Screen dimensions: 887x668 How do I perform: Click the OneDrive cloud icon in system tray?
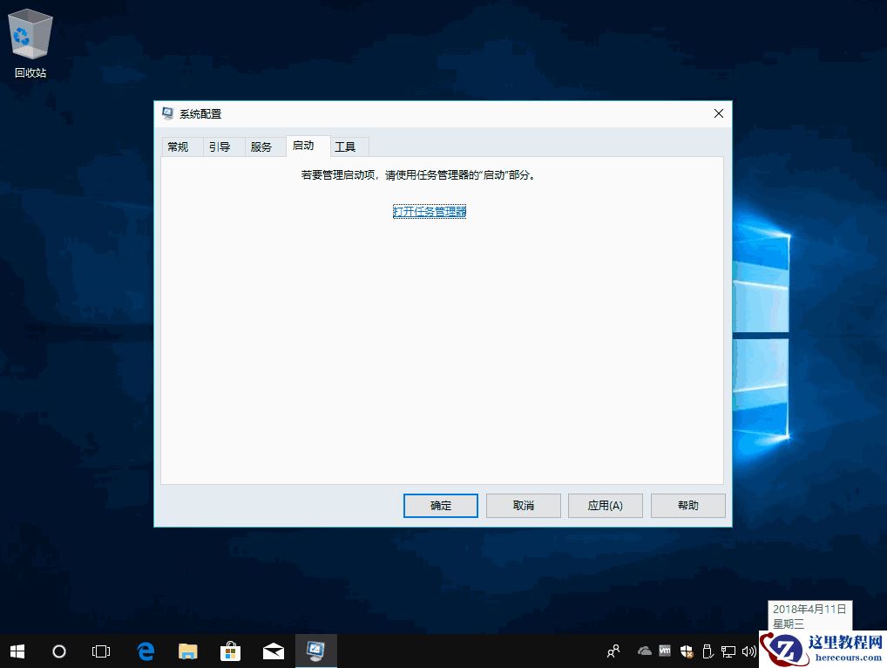[645, 651]
